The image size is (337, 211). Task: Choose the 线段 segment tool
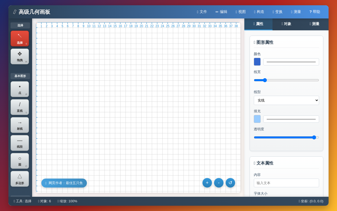click(x=20, y=143)
